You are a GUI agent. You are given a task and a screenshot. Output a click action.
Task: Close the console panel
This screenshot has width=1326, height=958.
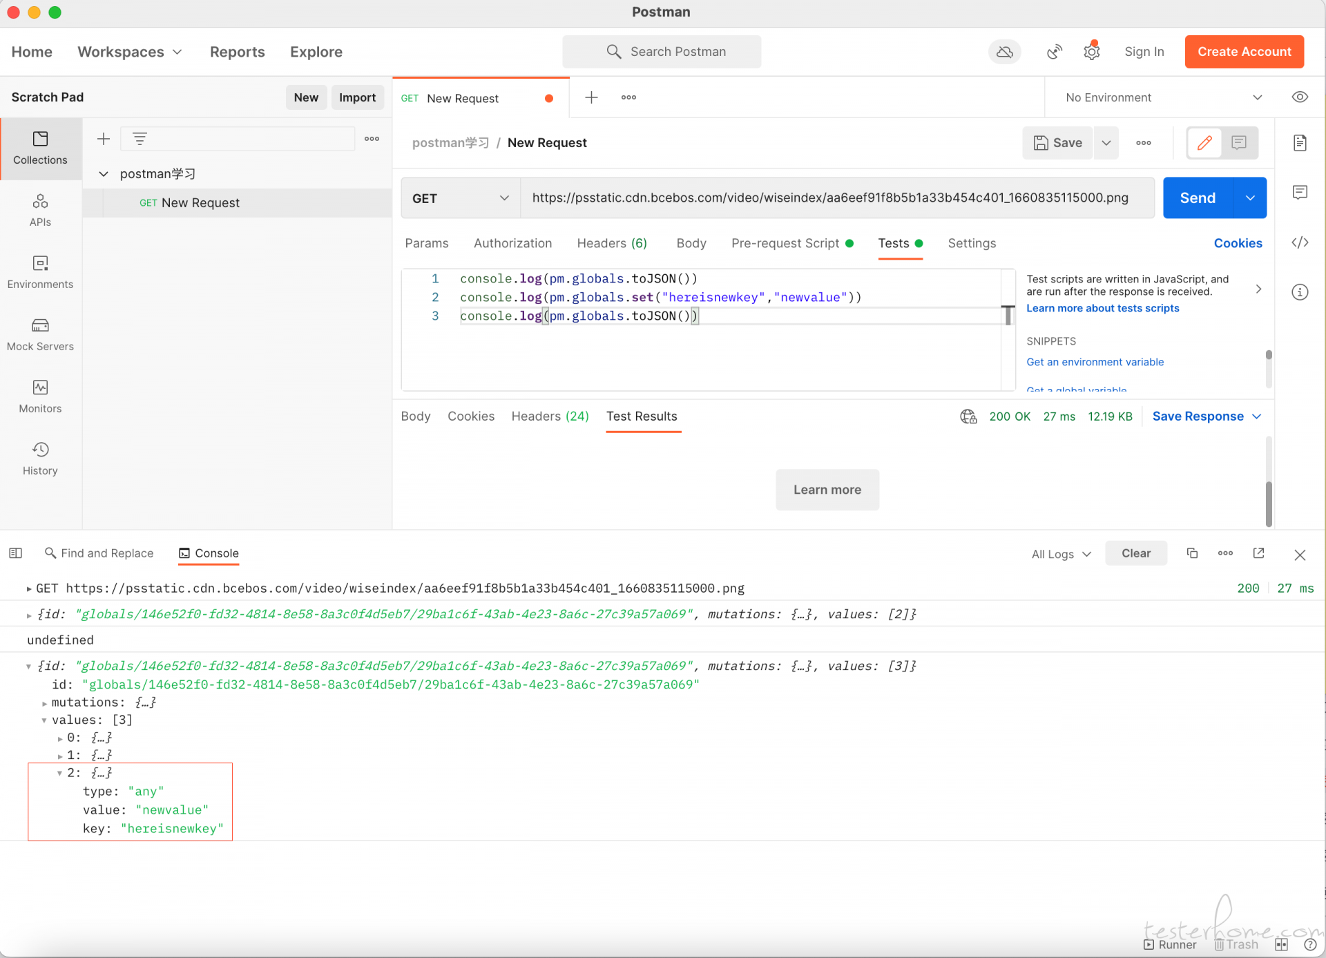(1300, 555)
